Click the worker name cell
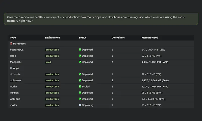Screen dimensions: 202x121 (14, 87)
